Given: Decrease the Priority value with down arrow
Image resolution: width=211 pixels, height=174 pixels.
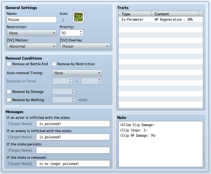Looking at the screenshot, I should tap(81, 34).
